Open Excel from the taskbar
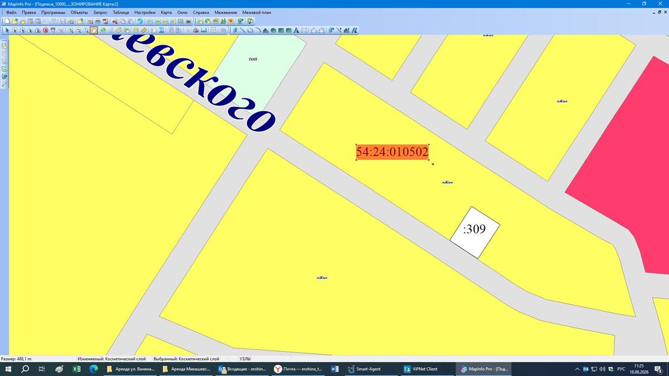 click(76, 369)
